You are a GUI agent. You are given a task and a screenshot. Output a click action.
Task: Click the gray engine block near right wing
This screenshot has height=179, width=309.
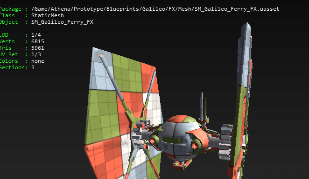pos(225,141)
